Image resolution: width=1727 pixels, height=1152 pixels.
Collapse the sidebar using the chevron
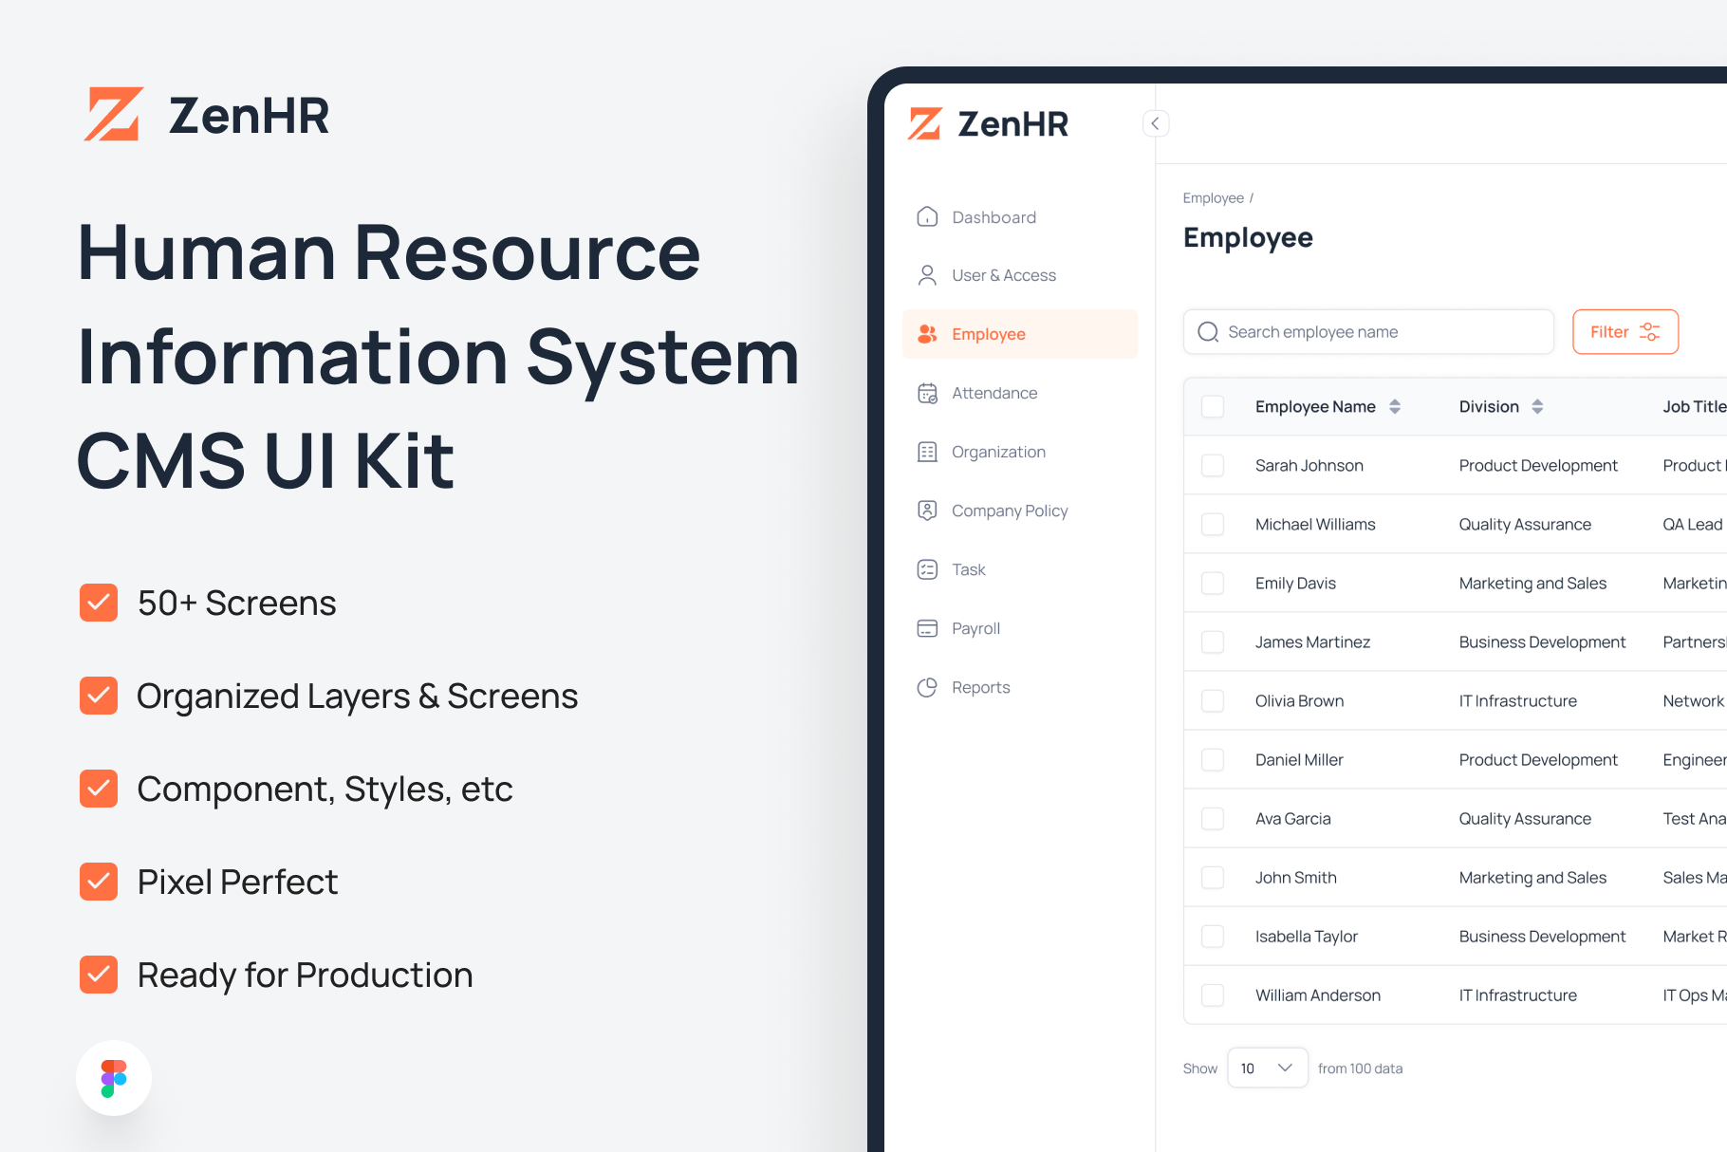pos(1155,123)
